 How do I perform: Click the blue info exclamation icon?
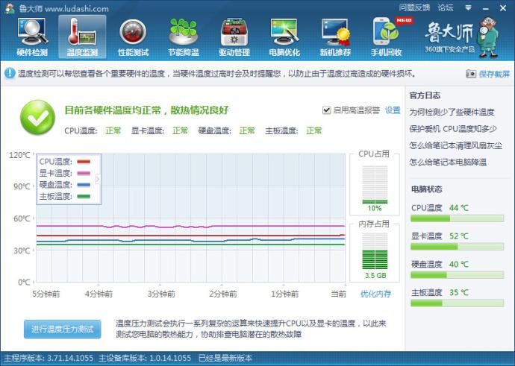(10, 73)
